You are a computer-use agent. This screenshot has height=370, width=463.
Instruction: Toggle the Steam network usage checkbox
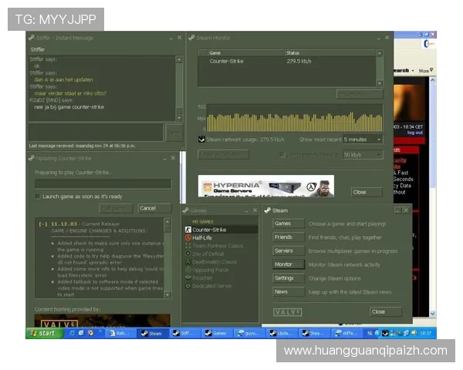pos(202,140)
